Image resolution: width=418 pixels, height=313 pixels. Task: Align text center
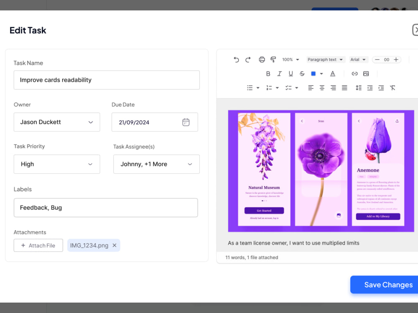(x=322, y=88)
